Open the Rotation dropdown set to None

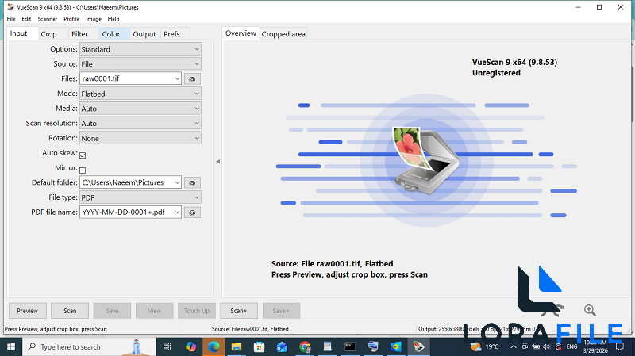[x=140, y=138]
